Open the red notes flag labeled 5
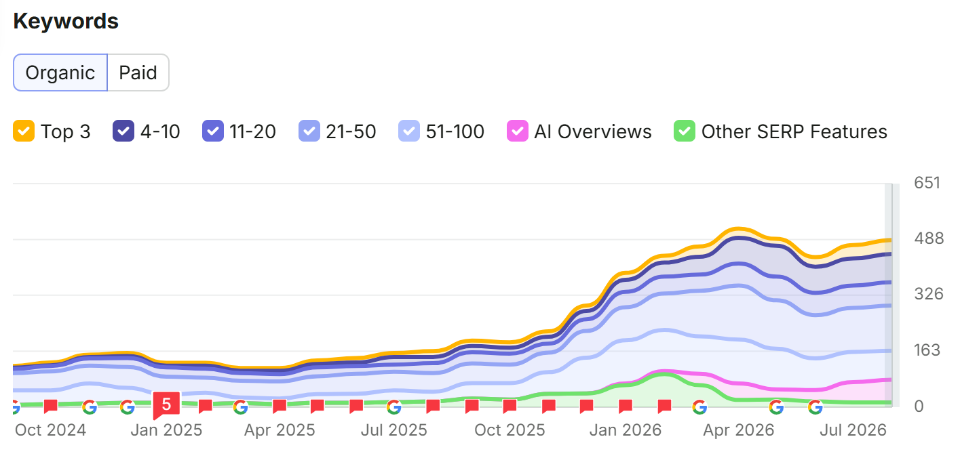The width and height of the screenshot is (960, 460). click(x=166, y=404)
